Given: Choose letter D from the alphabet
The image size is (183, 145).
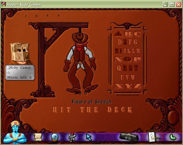Looking at the screenshot, I should pos(120,42).
